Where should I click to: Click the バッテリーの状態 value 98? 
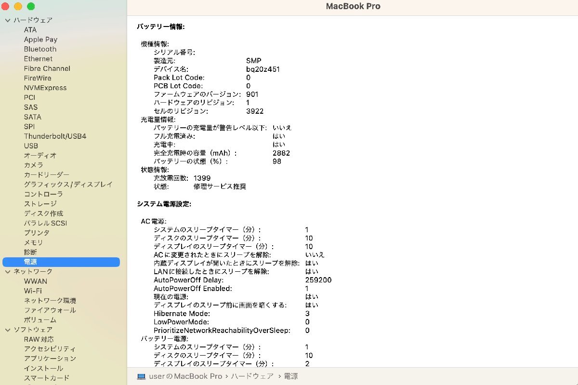[x=276, y=161]
